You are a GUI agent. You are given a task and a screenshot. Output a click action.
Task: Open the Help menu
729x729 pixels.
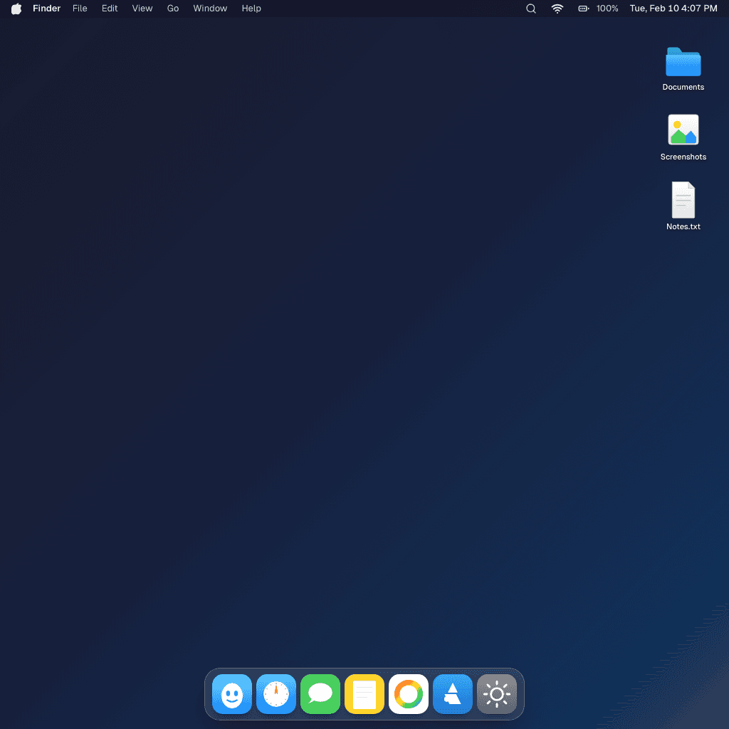click(251, 9)
